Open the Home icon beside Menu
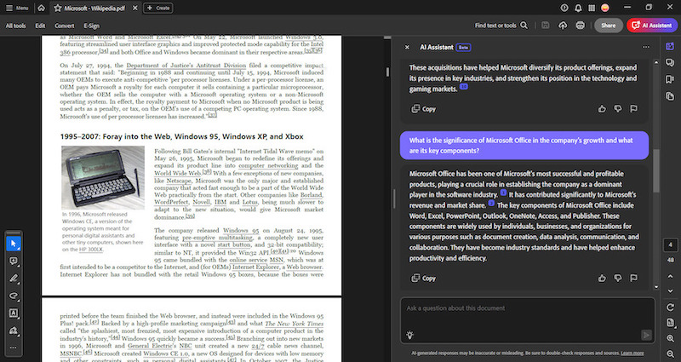Screen dimensions: 681x362 (41, 8)
